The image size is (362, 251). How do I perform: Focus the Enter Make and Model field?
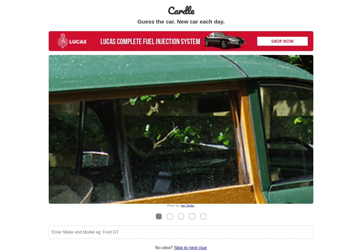click(x=181, y=232)
